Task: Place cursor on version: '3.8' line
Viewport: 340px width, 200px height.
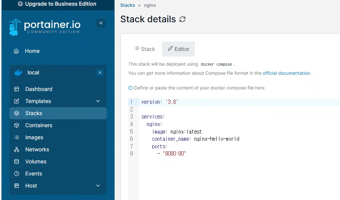Action: (x=159, y=102)
